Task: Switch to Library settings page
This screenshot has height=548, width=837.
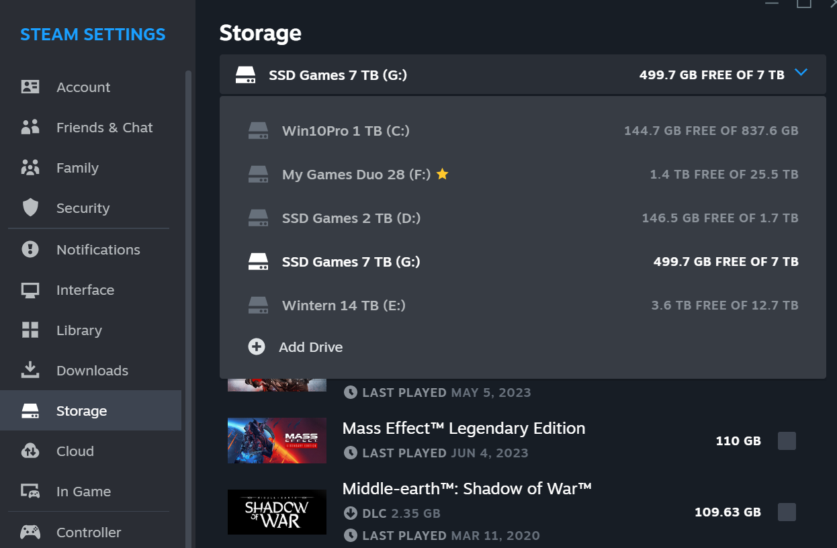Action: (x=91, y=330)
